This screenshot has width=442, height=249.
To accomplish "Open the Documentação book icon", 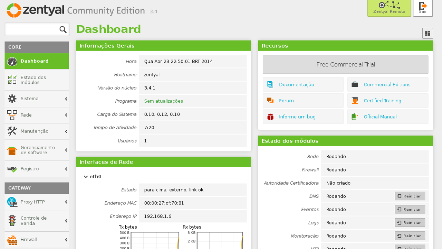I will pos(270,85).
